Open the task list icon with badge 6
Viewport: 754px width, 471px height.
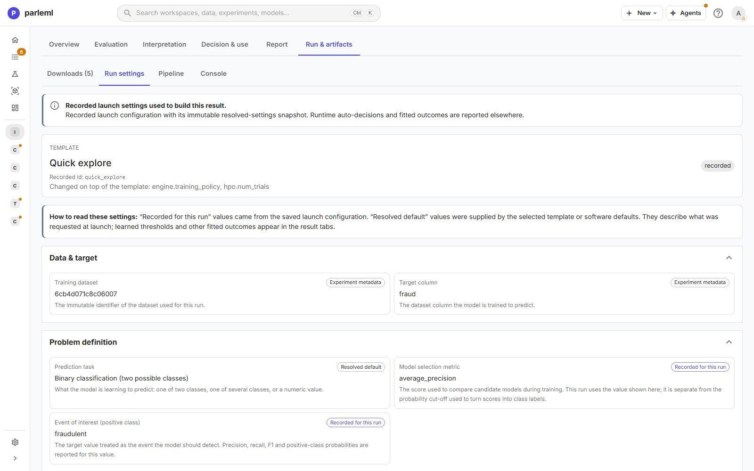[x=15, y=57]
